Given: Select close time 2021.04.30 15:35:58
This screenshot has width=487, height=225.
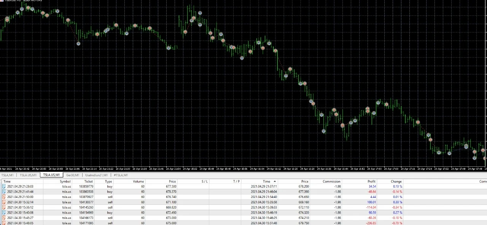Looking at the screenshot, I should tap(264, 202).
